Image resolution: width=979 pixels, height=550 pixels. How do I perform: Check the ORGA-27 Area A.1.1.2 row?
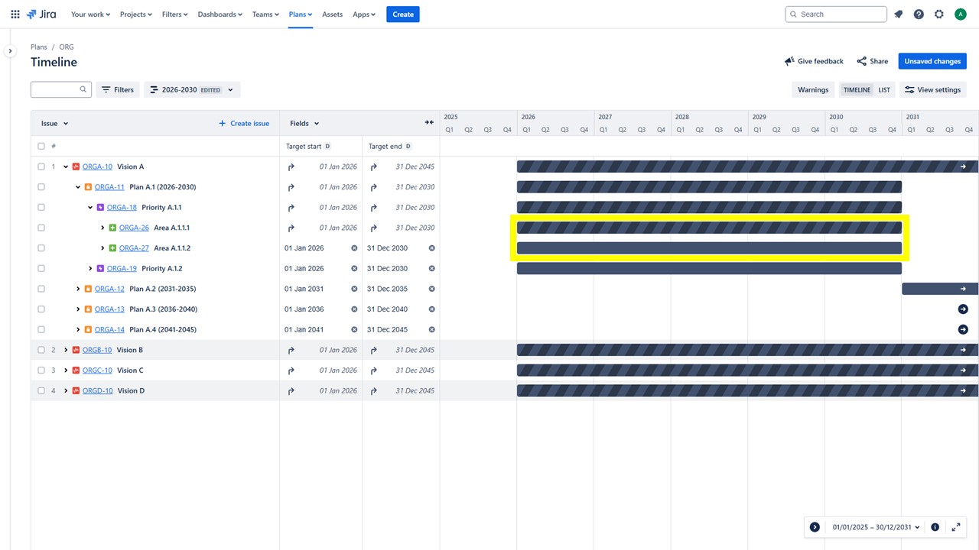(x=41, y=248)
